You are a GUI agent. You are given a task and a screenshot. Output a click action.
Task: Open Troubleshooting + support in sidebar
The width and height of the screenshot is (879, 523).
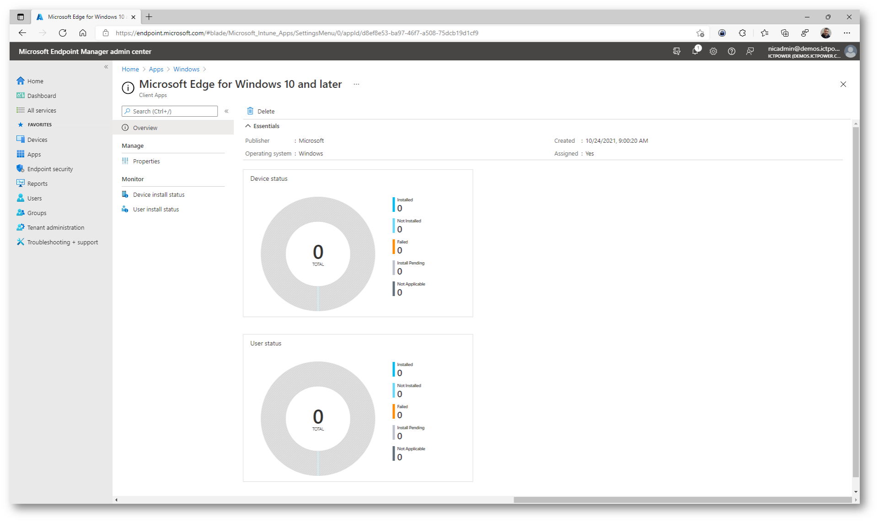62,242
